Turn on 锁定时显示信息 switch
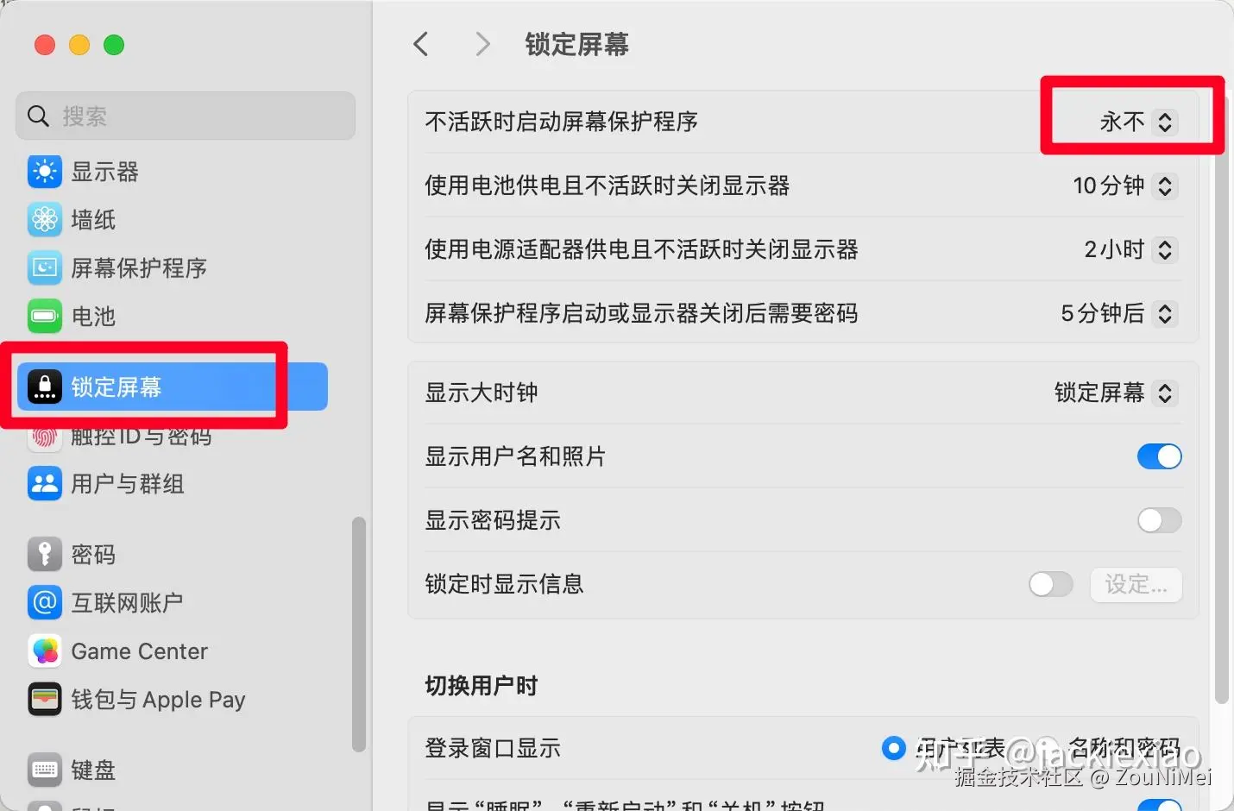Image resolution: width=1234 pixels, height=811 pixels. (x=1050, y=584)
